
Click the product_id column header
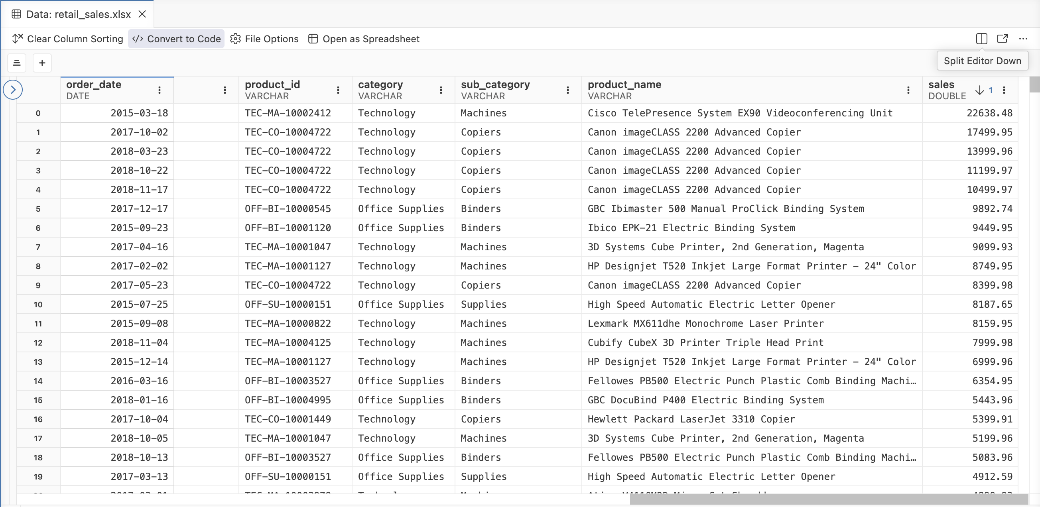click(295, 90)
